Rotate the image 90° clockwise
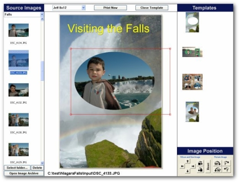 [x=217, y=163]
